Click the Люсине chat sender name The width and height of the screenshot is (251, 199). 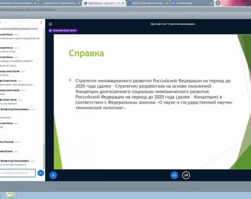7,142
